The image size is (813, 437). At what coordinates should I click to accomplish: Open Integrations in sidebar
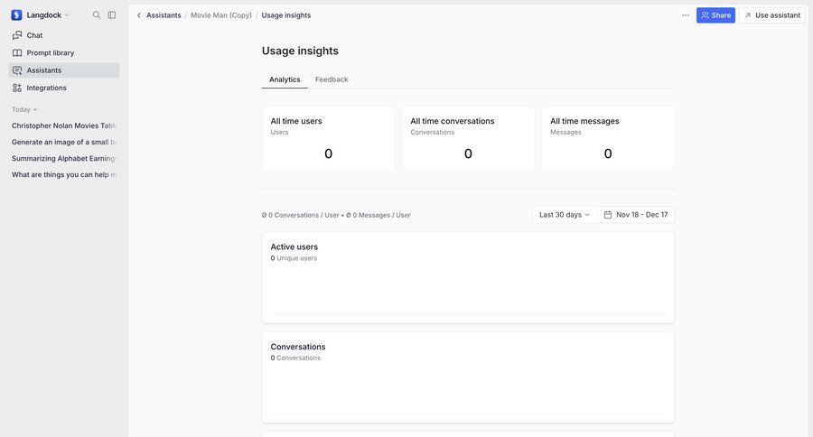point(64,88)
